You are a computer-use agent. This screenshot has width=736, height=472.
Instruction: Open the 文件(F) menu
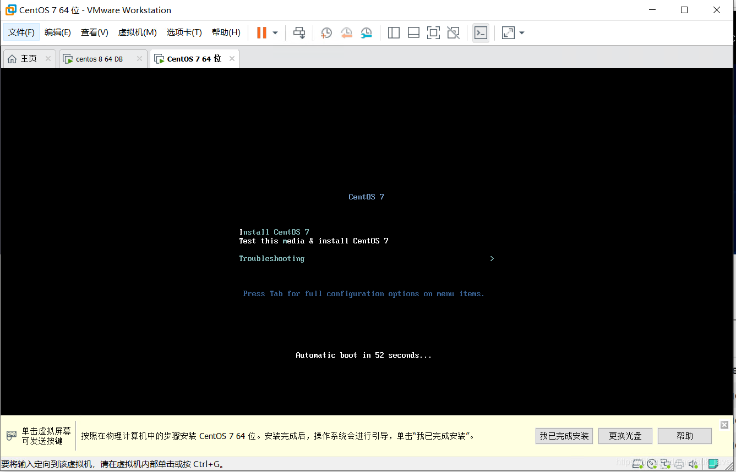(x=21, y=32)
